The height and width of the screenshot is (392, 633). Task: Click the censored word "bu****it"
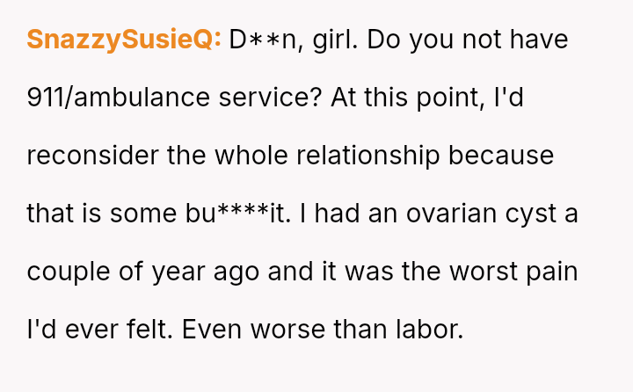point(236,214)
